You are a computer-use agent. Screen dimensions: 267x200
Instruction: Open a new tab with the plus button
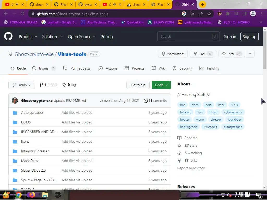click(x=202, y=4)
